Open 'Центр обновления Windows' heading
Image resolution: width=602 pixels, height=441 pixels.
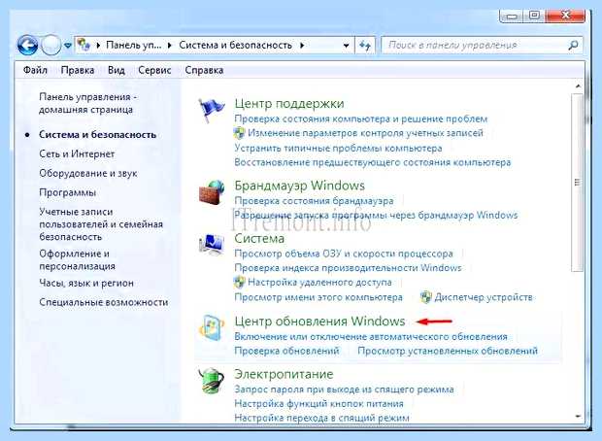[319, 322]
